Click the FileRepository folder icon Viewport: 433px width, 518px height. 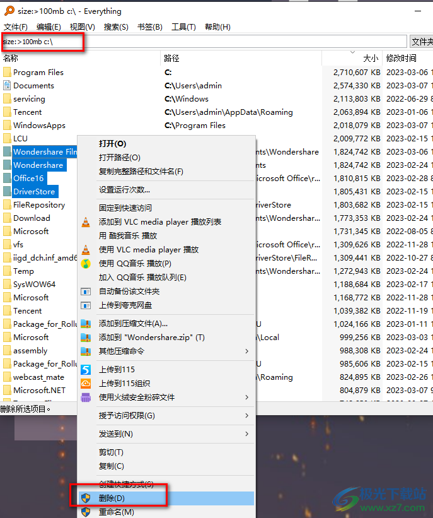tap(7, 204)
